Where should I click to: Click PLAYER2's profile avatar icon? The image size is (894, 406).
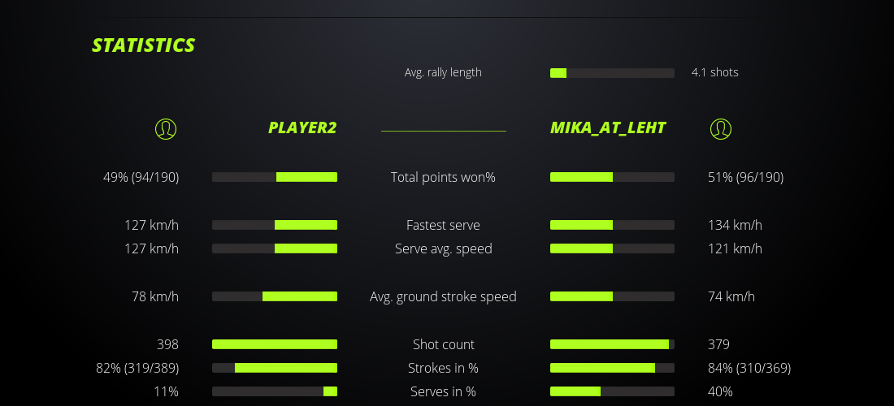(x=165, y=128)
